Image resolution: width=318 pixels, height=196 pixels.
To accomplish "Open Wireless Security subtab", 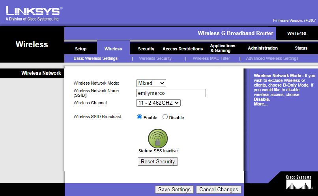I will pos(155,58).
